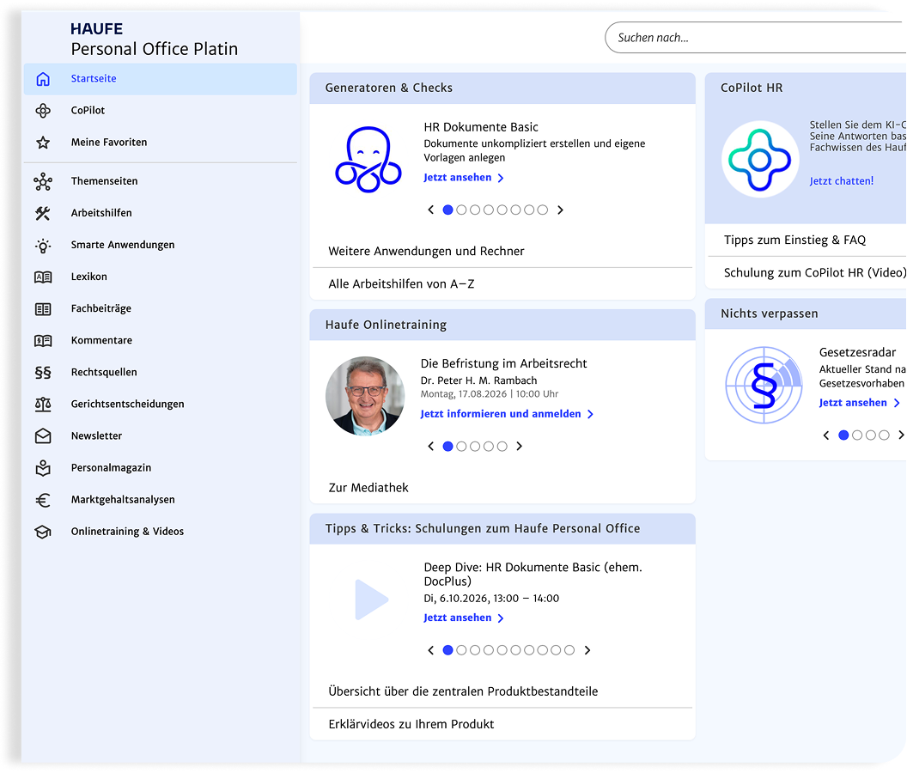Click the Personalmagazin icon
Image resolution: width=907 pixels, height=773 pixels.
pos(43,468)
